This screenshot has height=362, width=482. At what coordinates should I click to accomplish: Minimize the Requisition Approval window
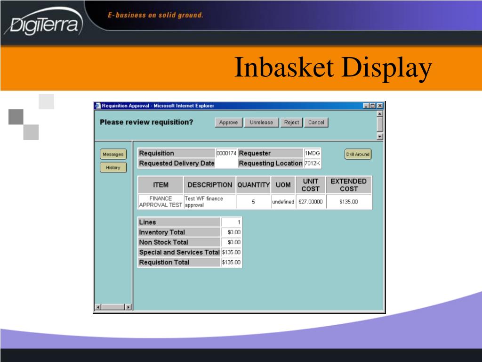366,106
